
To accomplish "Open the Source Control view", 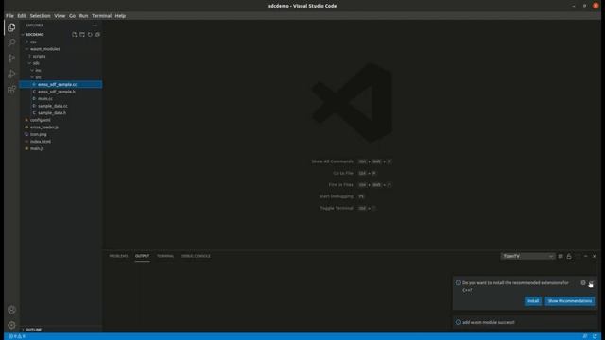I will coord(11,59).
